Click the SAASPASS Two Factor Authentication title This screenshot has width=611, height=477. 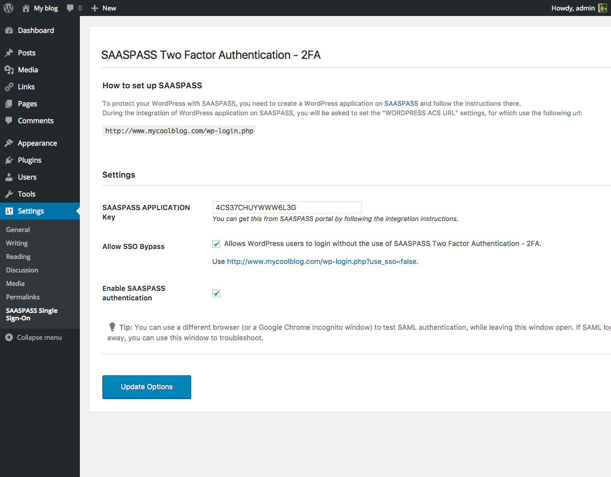pyautogui.click(x=211, y=55)
